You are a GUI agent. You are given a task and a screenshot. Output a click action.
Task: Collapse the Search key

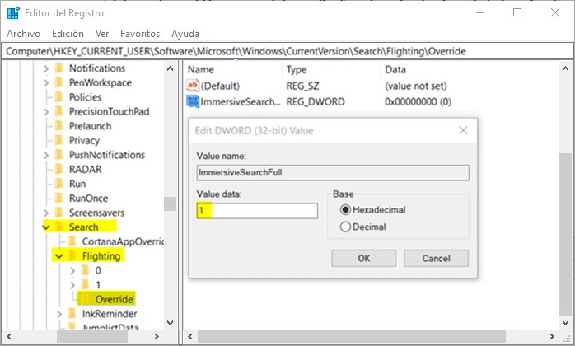tap(46, 227)
